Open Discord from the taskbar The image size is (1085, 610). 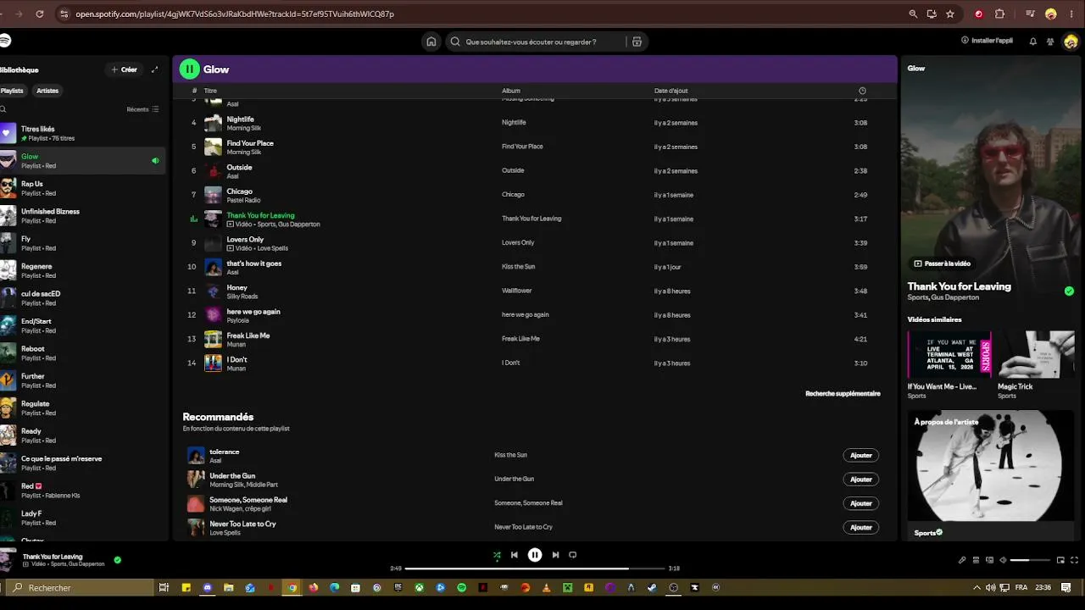coord(208,587)
